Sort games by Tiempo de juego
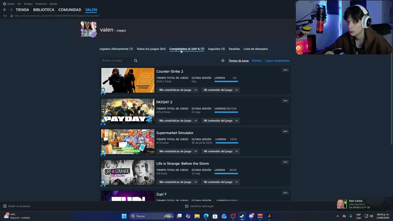Image resolution: width=393 pixels, height=221 pixels. (239, 61)
